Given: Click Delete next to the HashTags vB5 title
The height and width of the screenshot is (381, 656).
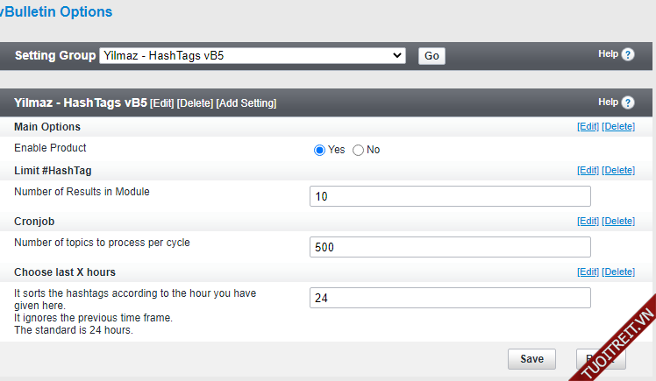Looking at the screenshot, I should coord(195,103).
